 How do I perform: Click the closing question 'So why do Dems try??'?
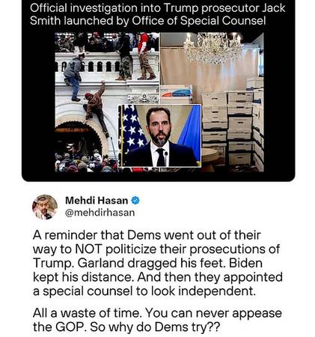155,327
